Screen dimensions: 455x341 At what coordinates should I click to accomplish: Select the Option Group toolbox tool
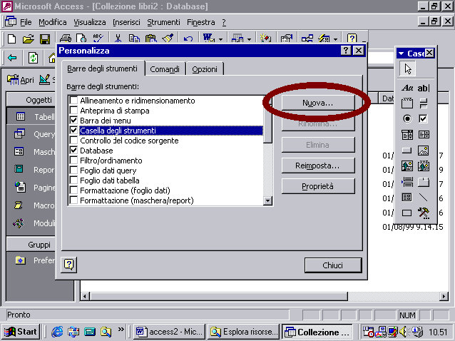pyautogui.click(x=407, y=103)
